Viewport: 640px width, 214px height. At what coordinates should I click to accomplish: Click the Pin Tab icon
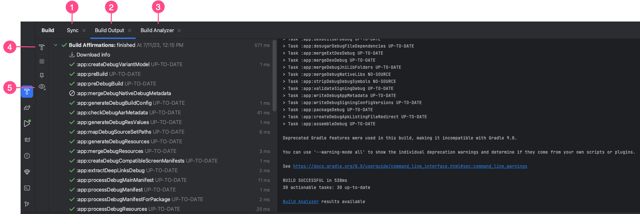pyautogui.click(x=42, y=76)
